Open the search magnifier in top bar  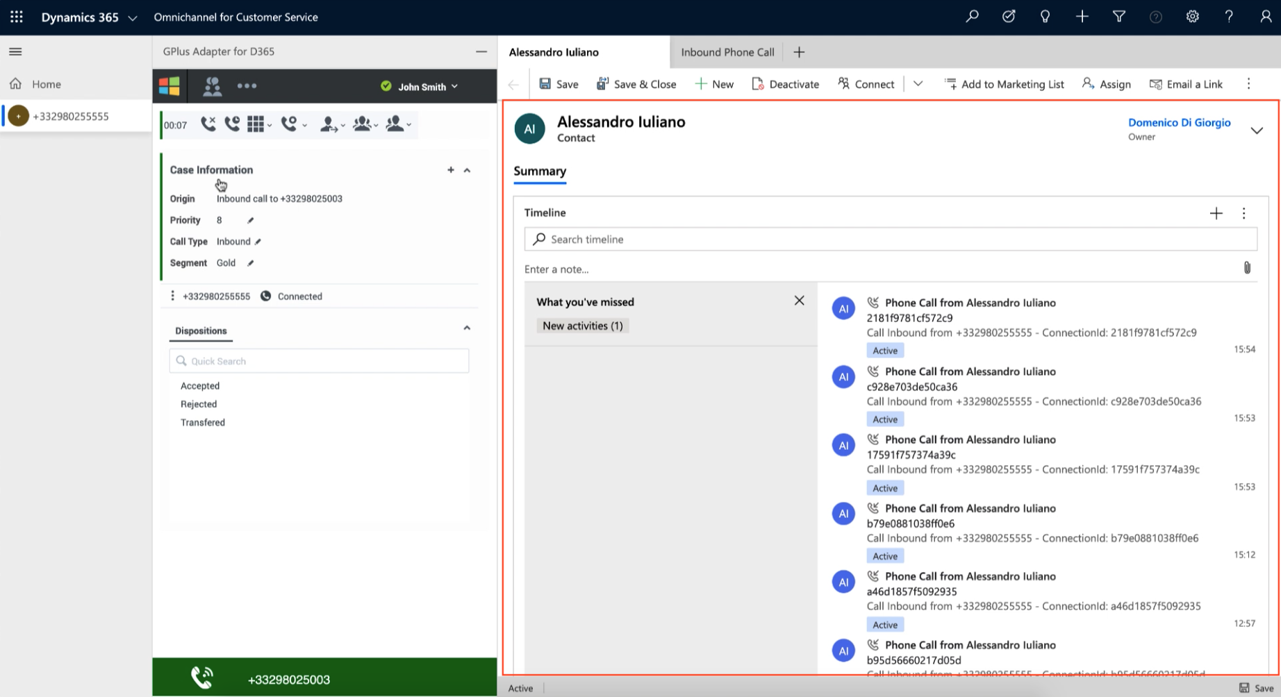click(x=972, y=17)
